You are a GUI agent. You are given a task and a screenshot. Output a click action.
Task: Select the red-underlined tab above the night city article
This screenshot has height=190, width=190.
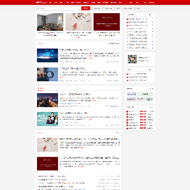[40, 89]
